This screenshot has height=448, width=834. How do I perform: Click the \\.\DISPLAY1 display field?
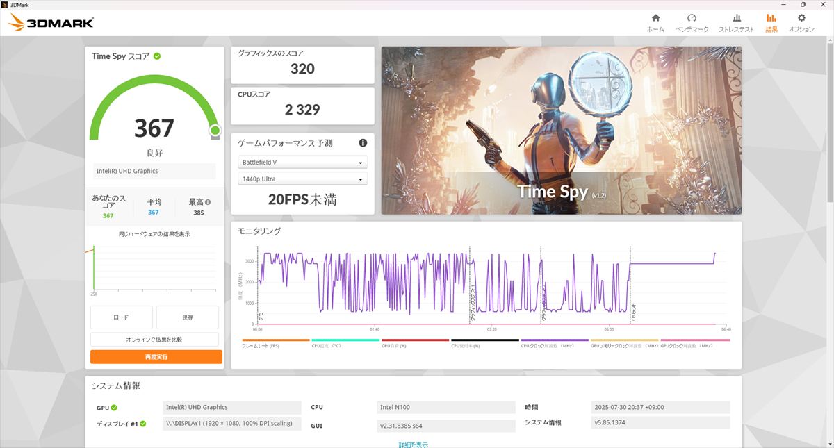click(232, 423)
